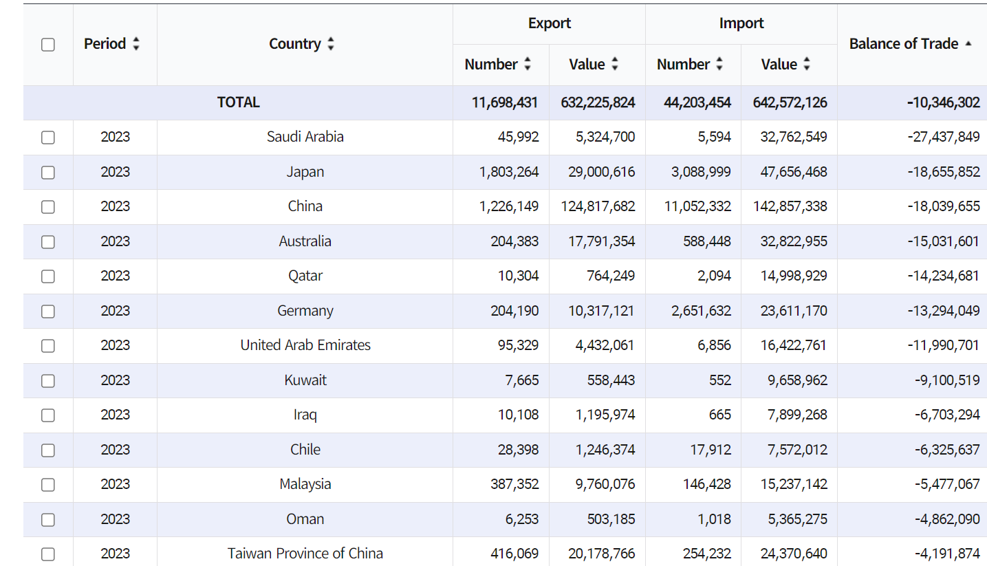Toggle Balance of Trade sort arrow

pos(968,44)
